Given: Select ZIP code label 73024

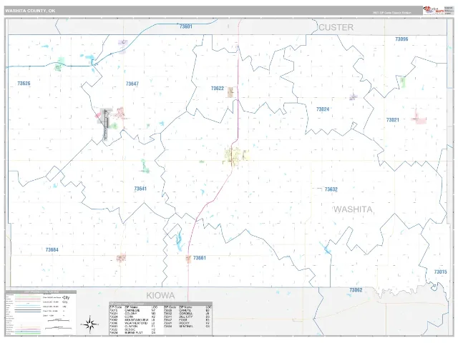Looking at the screenshot, I should 323,109.
